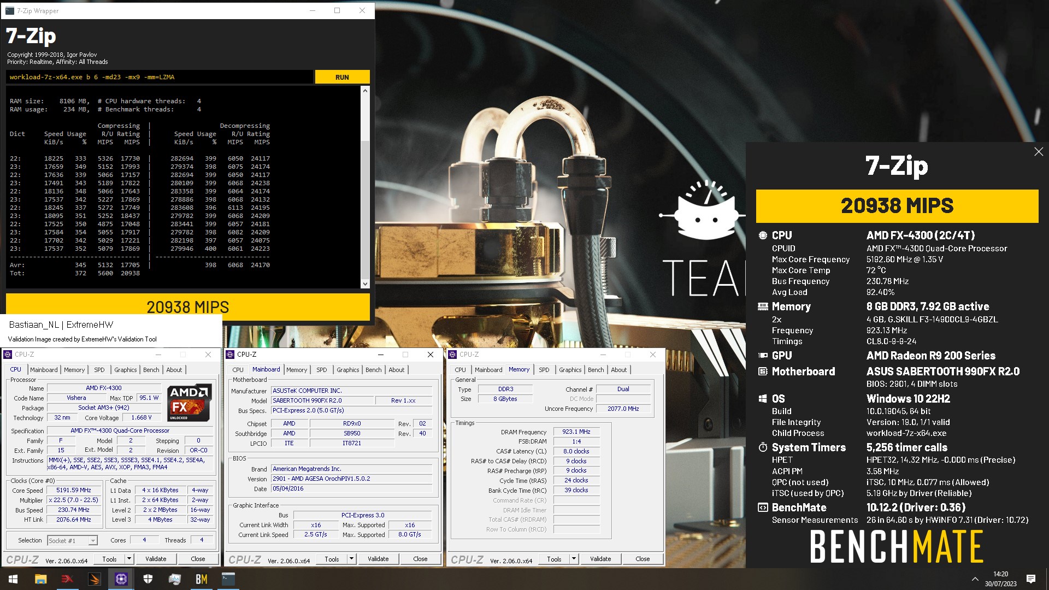Screen dimensions: 1049x590
Task: Click the purple CPU-Z taskbar icon
Action: click(121, 579)
